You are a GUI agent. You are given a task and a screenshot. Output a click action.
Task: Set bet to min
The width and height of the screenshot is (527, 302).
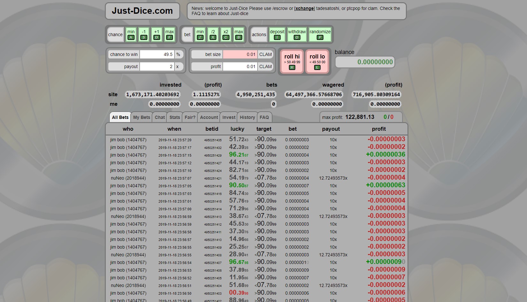point(200,35)
